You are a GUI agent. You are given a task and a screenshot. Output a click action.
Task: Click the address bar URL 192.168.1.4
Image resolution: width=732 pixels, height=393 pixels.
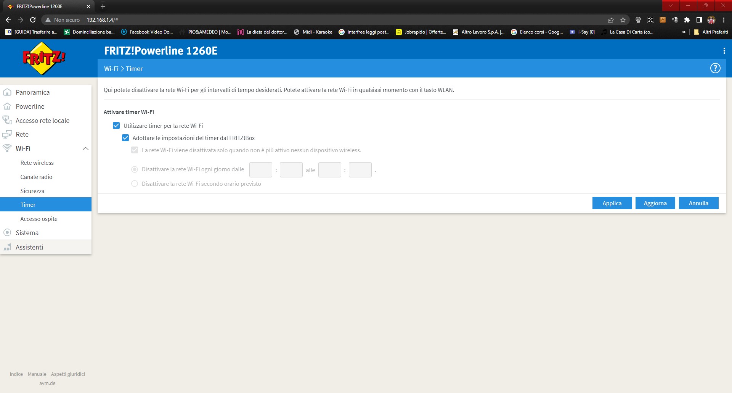pyautogui.click(x=102, y=20)
